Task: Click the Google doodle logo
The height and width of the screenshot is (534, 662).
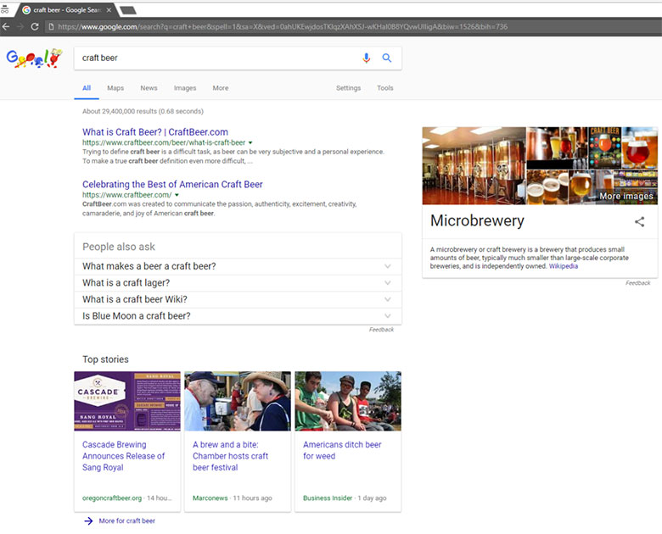Action: 34,58
